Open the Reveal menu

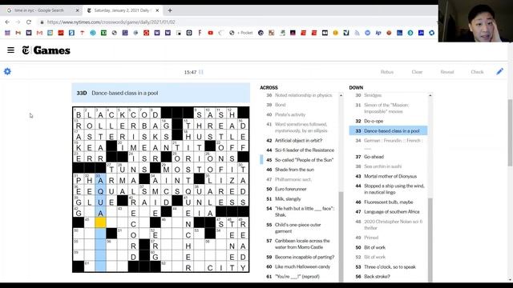pyautogui.click(x=447, y=72)
